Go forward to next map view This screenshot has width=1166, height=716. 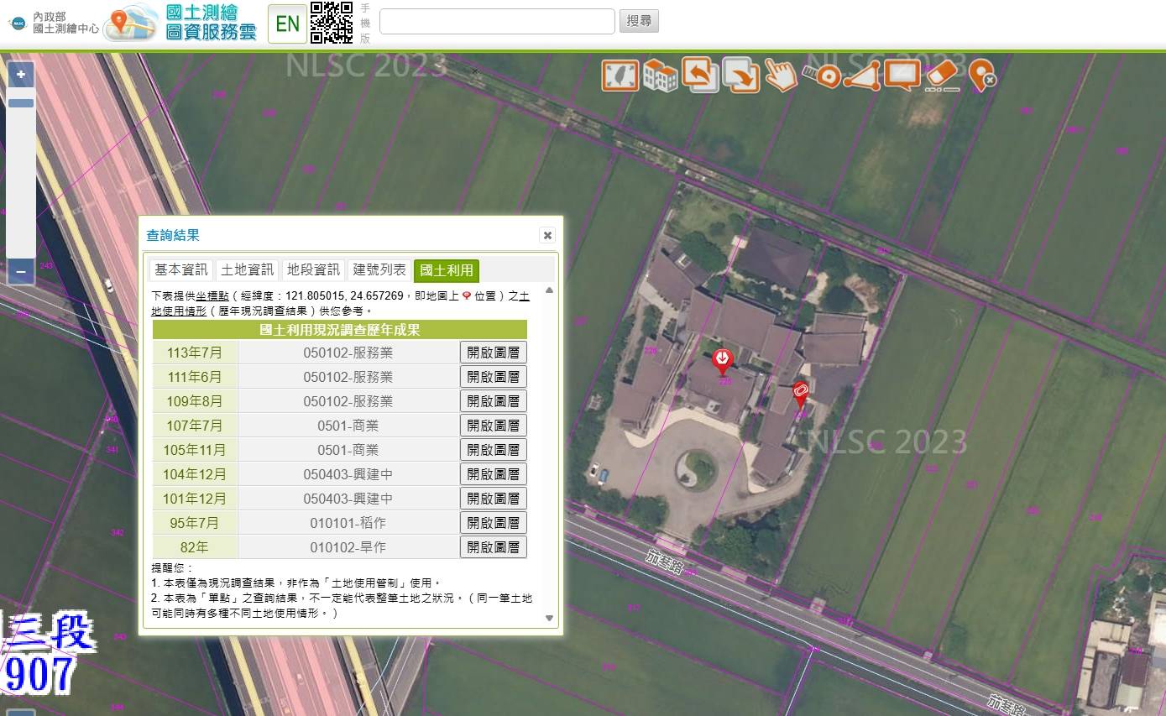pos(740,76)
